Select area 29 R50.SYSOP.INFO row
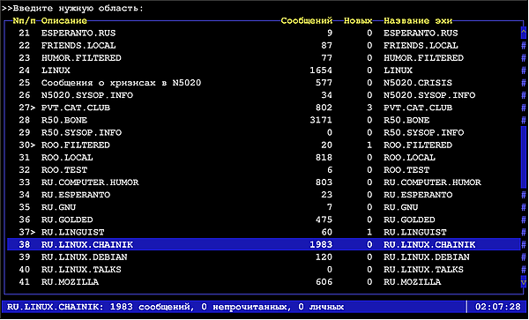Screen dimensions: 529x320 (264, 133)
